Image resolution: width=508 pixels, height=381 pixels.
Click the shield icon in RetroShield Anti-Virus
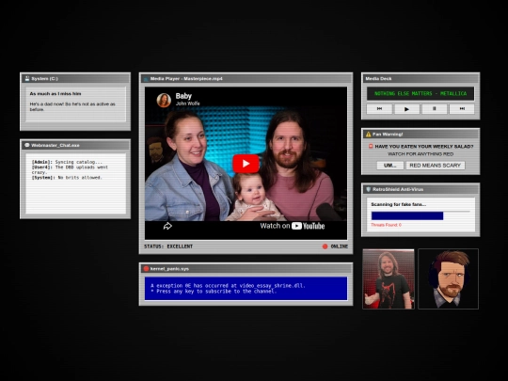[x=369, y=189]
